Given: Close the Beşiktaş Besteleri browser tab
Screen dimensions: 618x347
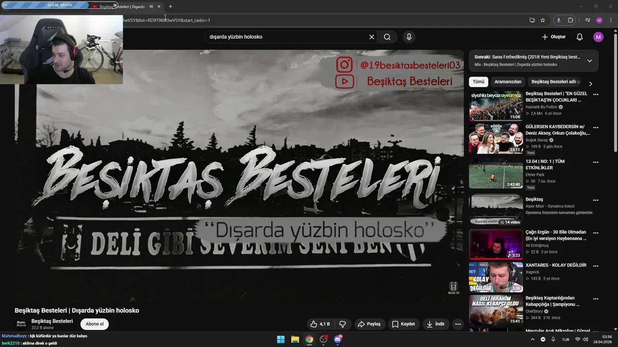Looking at the screenshot, I should click(159, 6).
